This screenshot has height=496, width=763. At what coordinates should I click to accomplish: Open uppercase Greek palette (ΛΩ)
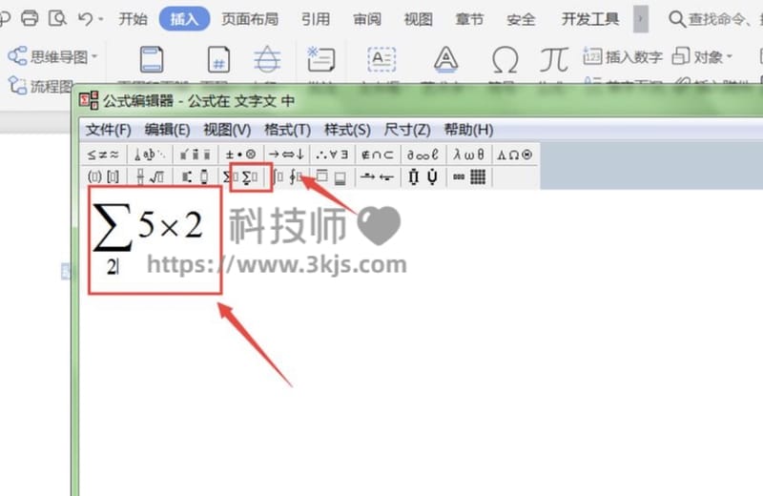[x=514, y=155]
